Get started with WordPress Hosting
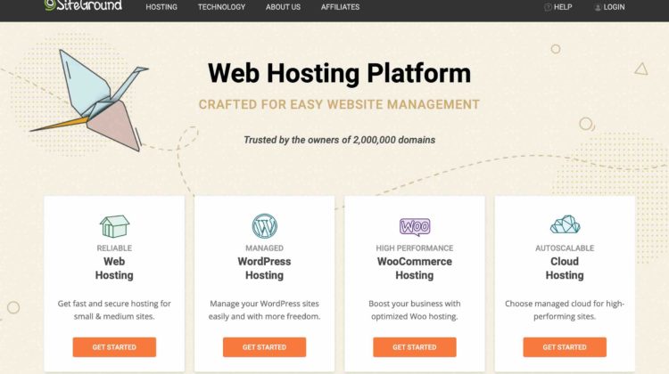This screenshot has height=374, width=669. [x=265, y=347]
